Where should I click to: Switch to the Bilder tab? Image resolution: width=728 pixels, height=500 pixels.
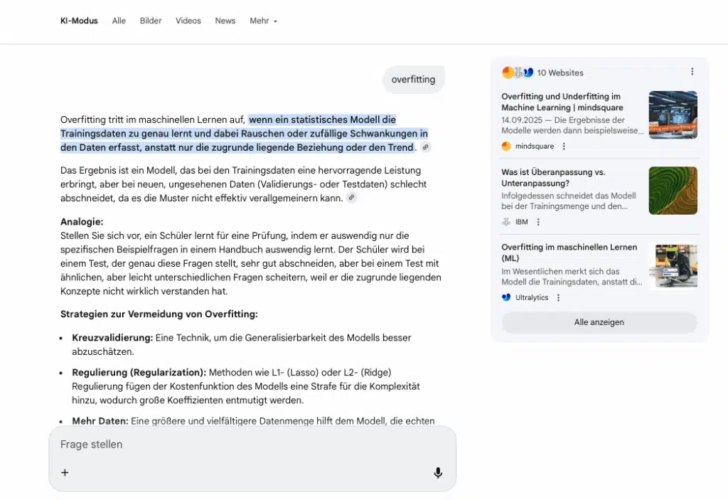pyautogui.click(x=151, y=21)
